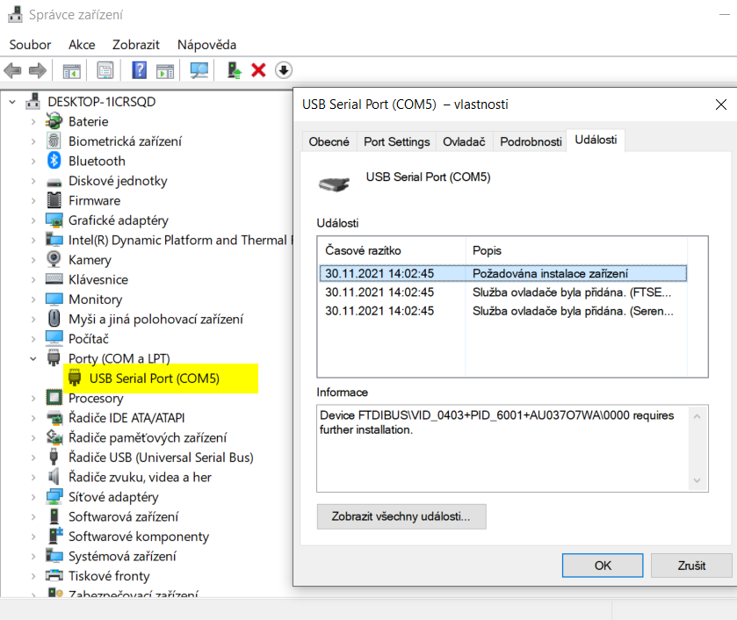
Task: Select the Bluetooth category in tree
Action: click(x=97, y=161)
